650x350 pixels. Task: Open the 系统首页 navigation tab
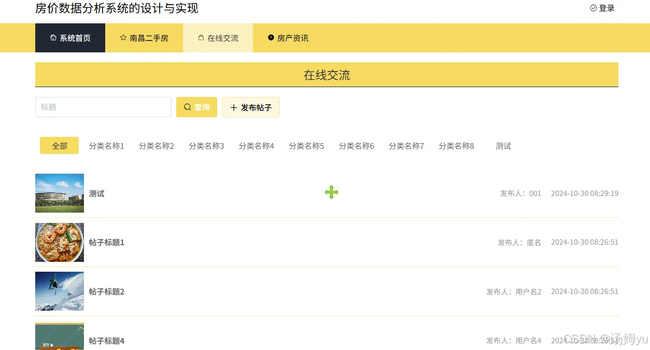pos(70,38)
